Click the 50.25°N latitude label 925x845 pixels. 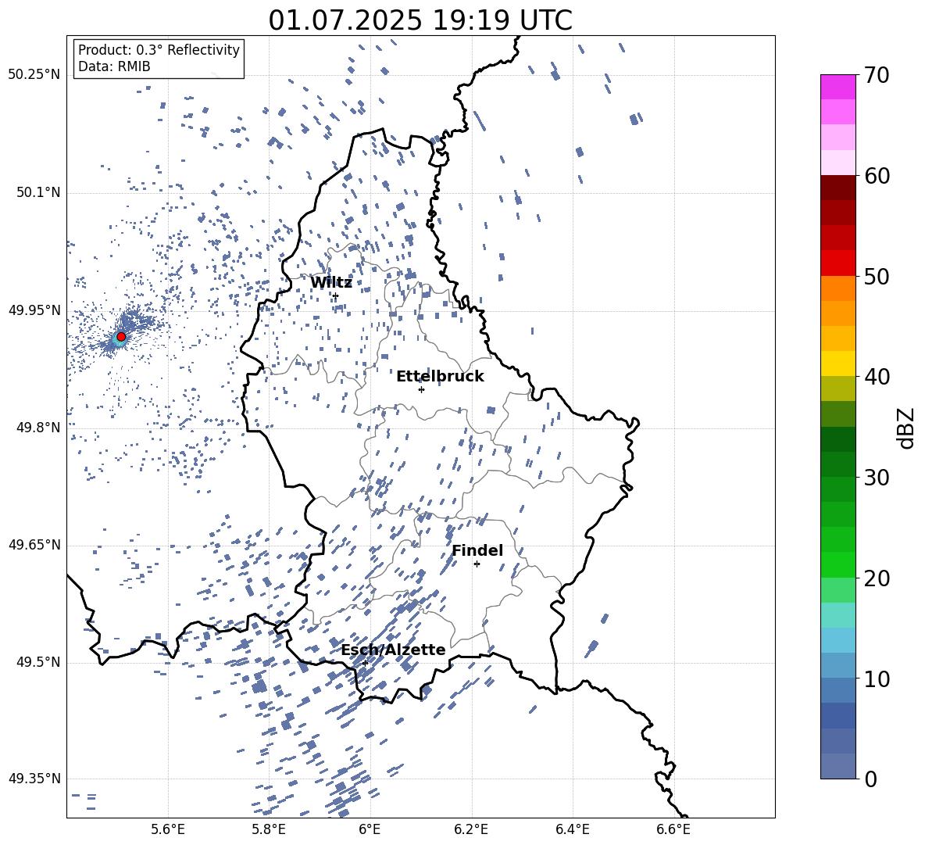pos(34,75)
